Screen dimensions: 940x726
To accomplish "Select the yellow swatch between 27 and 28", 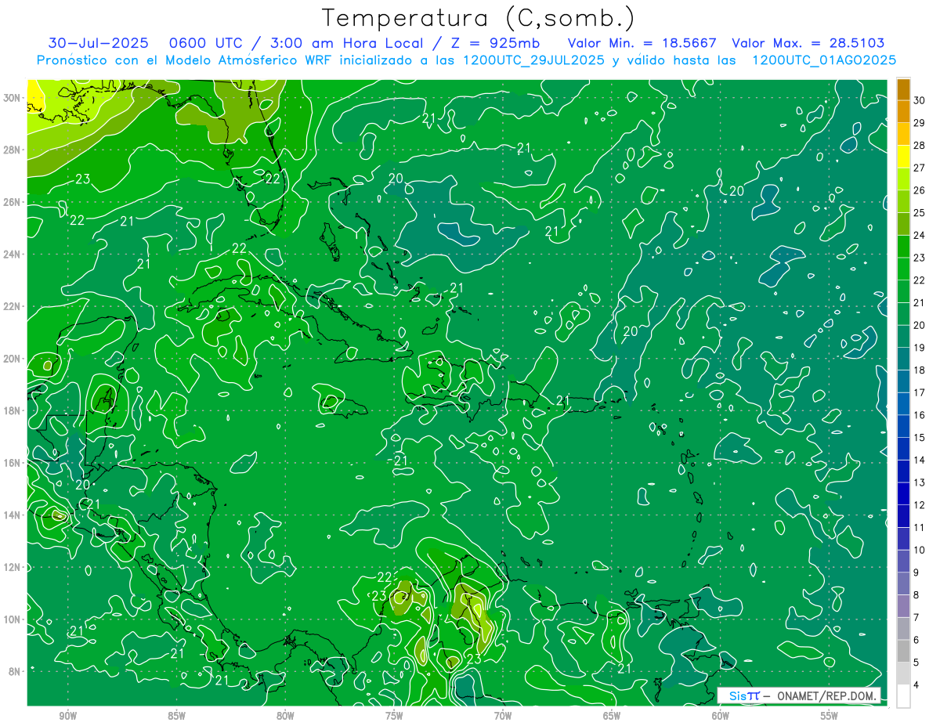I will pyautogui.click(x=903, y=157).
